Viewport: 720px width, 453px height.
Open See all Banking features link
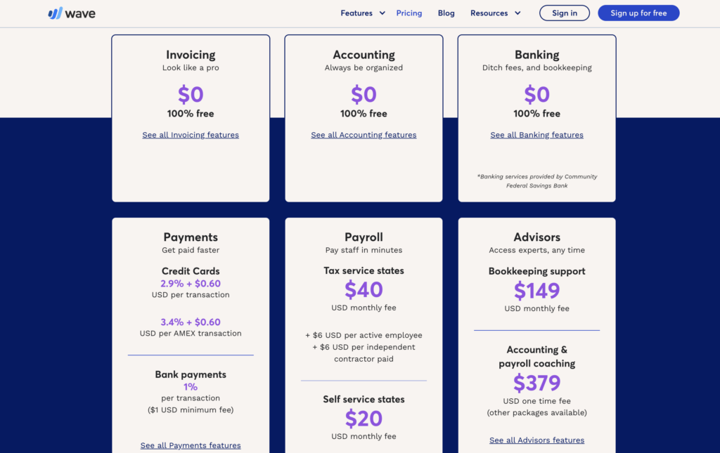[536, 135]
